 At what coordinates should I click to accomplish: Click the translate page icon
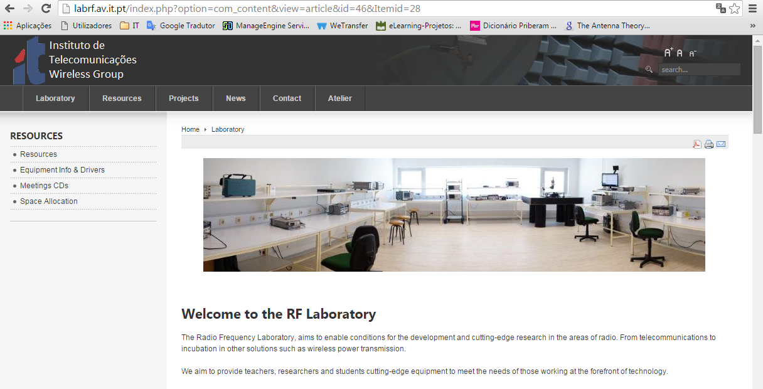(x=721, y=9)
